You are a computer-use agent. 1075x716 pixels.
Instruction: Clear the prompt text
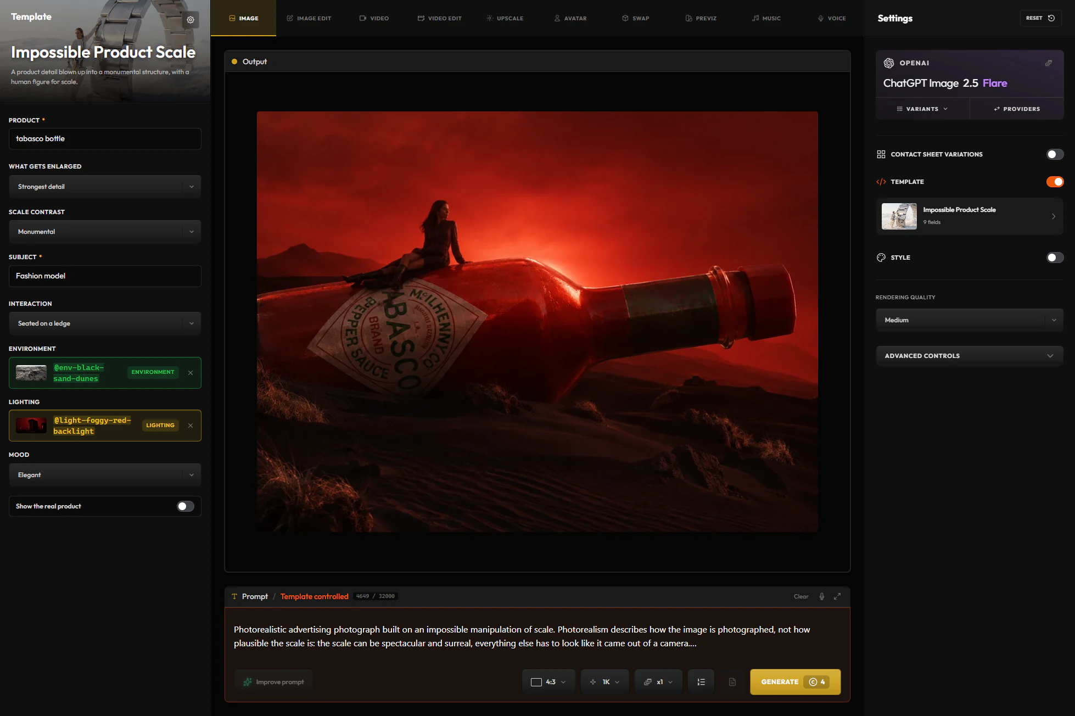pos(800,596)
